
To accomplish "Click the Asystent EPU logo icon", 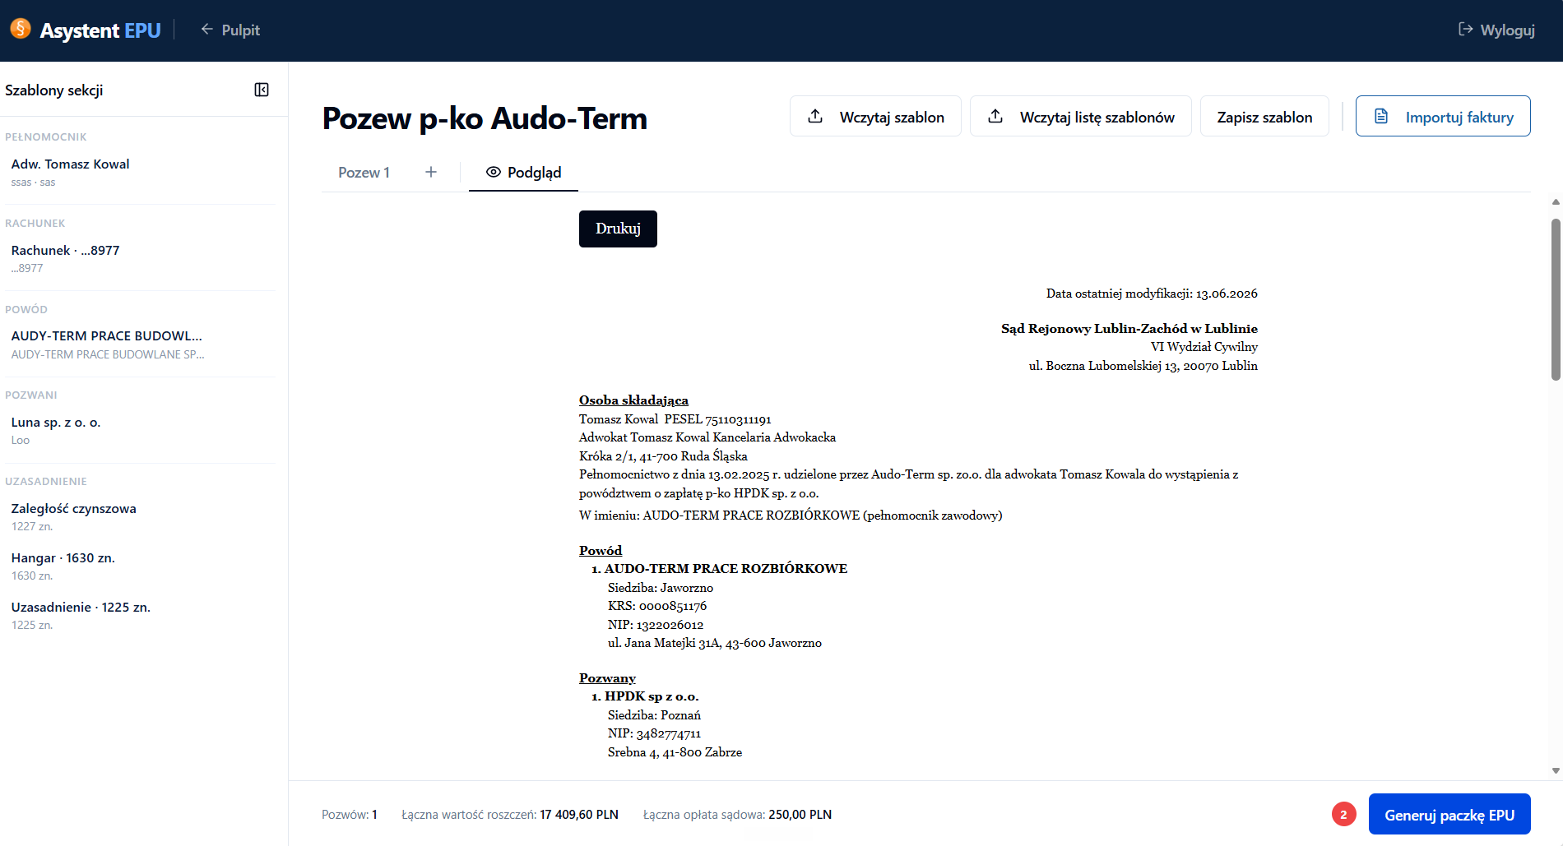I will 21,29.
